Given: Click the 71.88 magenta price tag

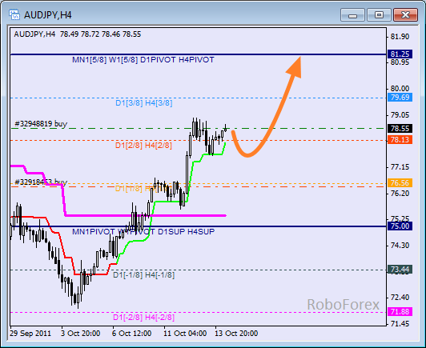Looking at the screenshot, I should pyautogui.click(x=400, y=312).
